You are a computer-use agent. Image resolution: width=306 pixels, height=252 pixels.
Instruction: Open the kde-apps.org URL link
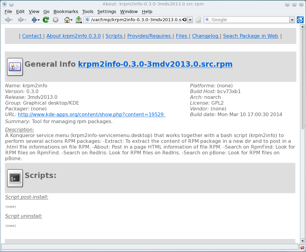[x=92, y=114]
